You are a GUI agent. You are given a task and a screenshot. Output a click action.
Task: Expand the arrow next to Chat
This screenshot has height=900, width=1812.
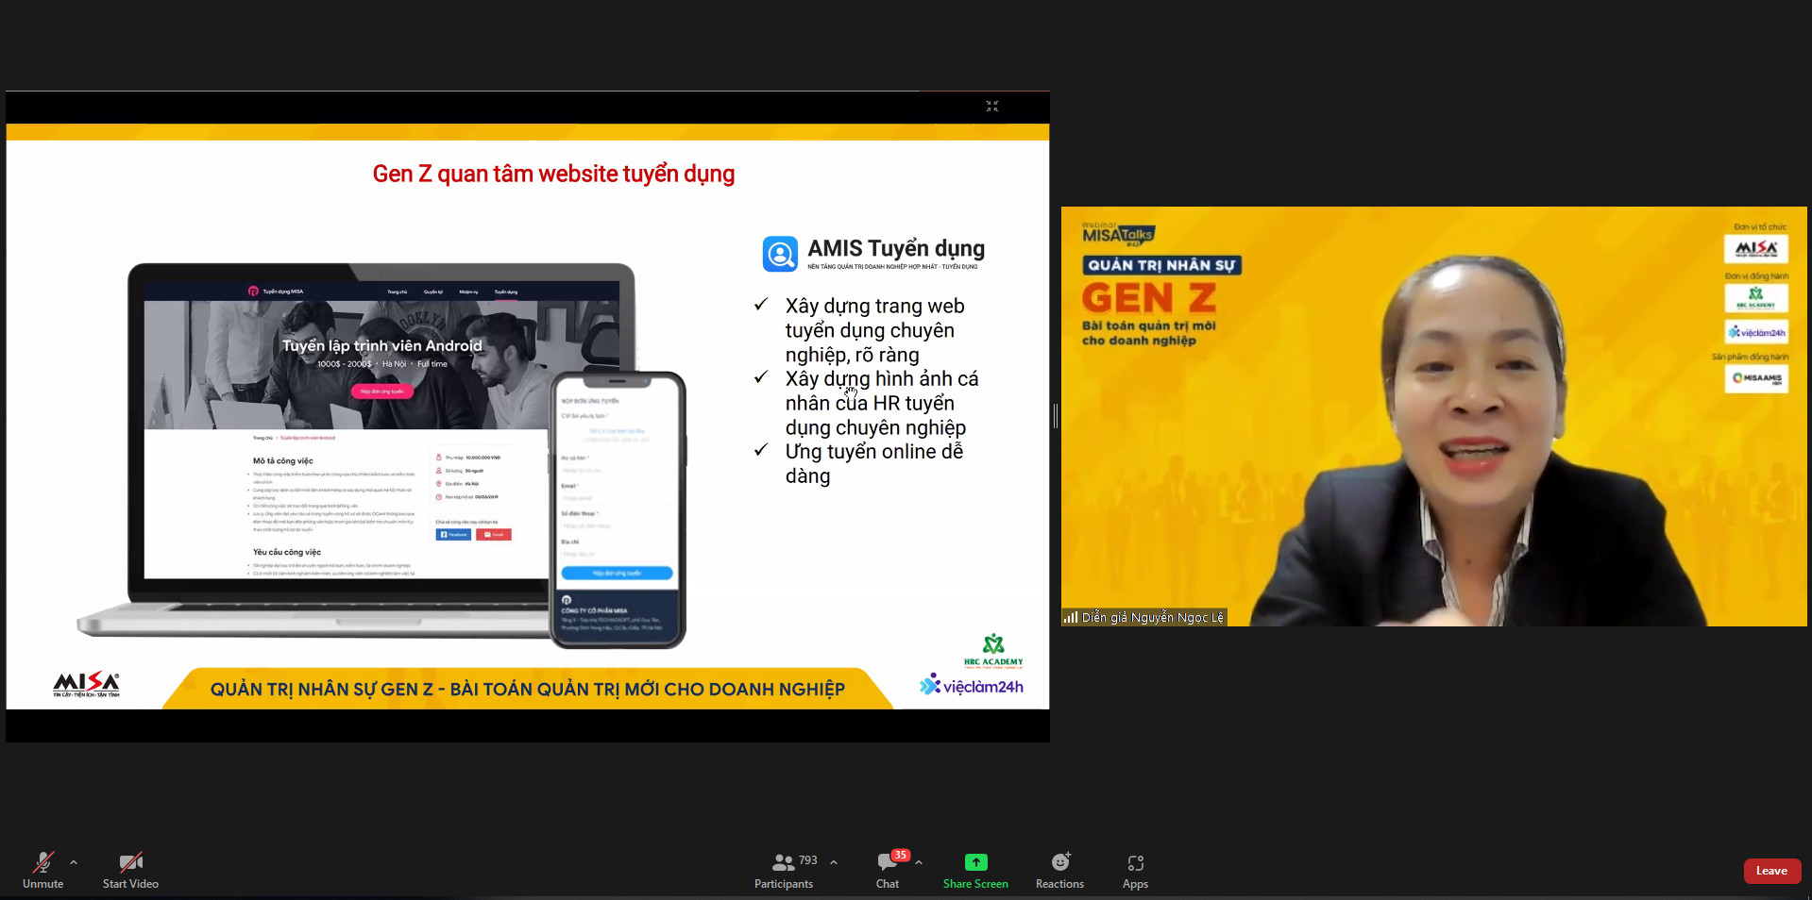pos(919,862)
